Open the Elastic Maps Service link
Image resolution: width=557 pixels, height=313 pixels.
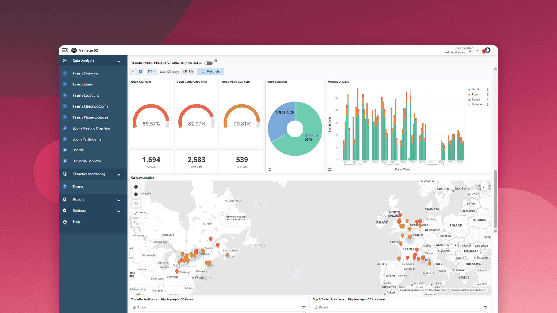[414, 290]
